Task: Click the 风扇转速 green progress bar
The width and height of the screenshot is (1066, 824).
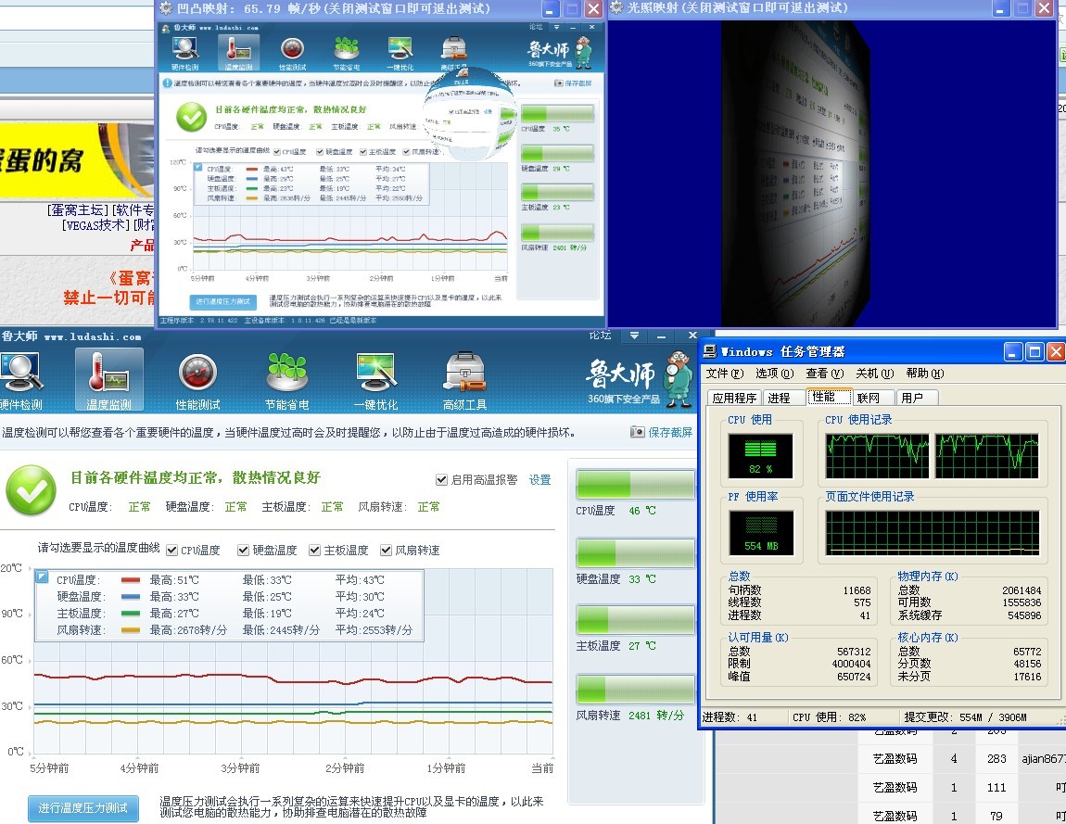Action: [x=635, y=689]
